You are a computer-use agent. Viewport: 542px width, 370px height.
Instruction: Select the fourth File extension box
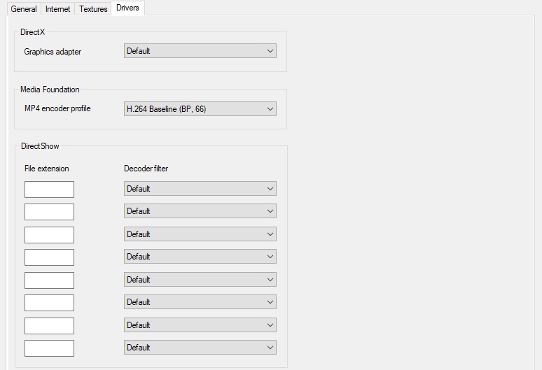pos(49,257)
